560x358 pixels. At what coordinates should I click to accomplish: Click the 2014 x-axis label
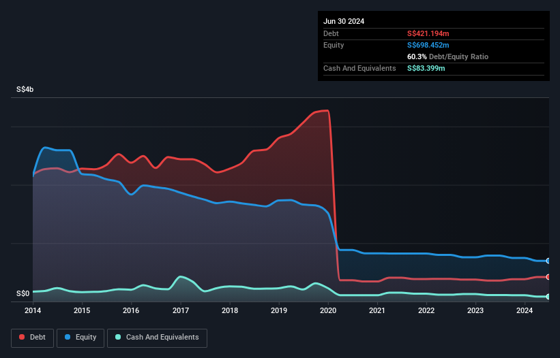[x=33, y=310]
